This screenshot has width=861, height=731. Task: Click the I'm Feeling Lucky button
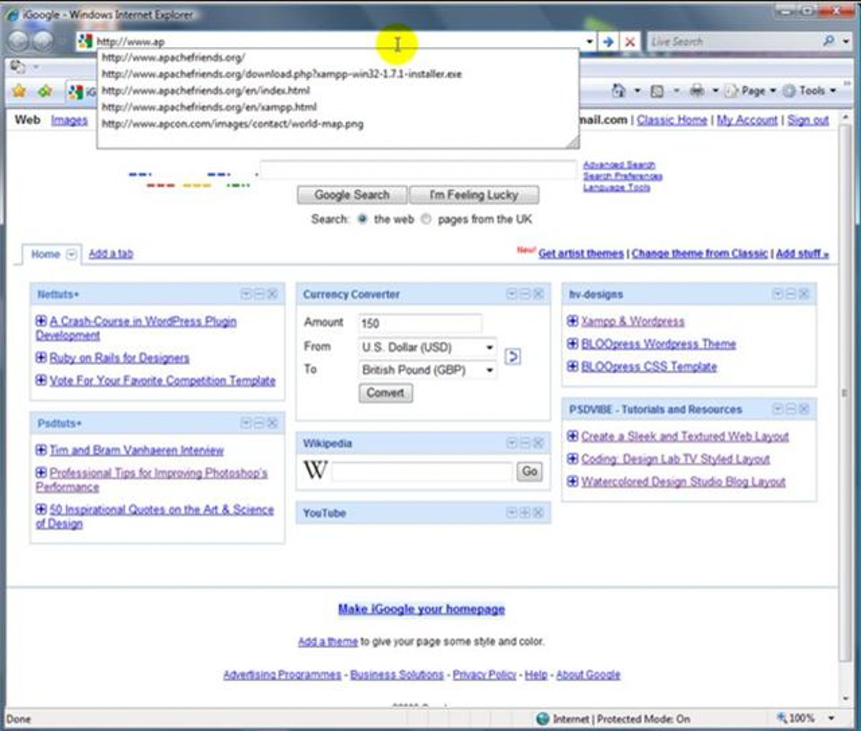pos(474,195)
